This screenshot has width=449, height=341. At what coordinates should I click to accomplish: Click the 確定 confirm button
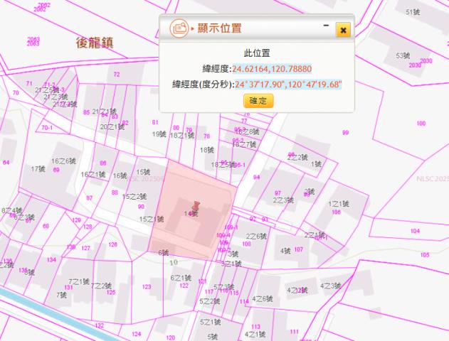pyautogui.click(x=258, y=101)
